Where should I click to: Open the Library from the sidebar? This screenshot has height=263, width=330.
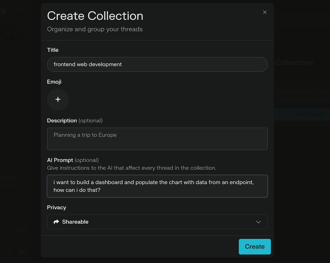(3, 9)
